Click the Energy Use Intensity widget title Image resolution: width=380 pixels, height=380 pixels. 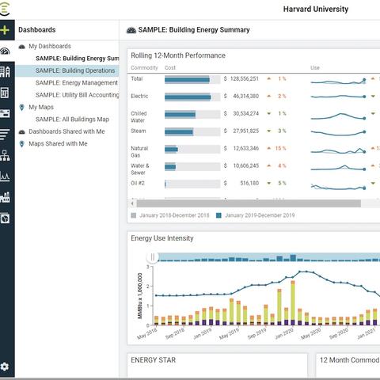click(162, 238)
